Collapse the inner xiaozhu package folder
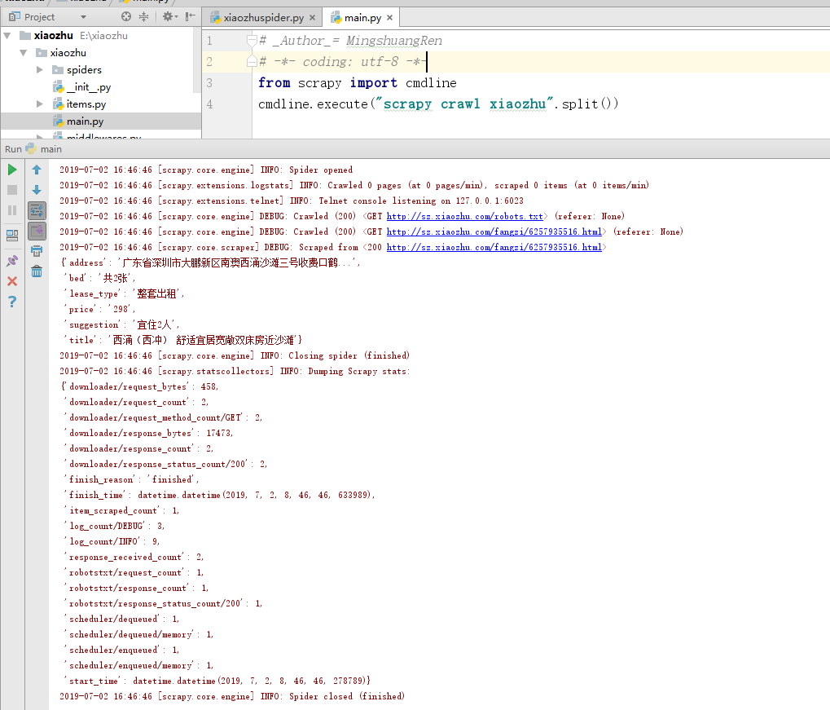Image resolution: width=830 pixels, height=710 pixels. coord(24,52)
